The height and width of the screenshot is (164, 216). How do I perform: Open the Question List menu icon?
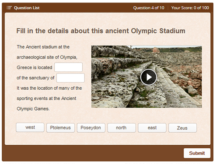pos(9,8)
